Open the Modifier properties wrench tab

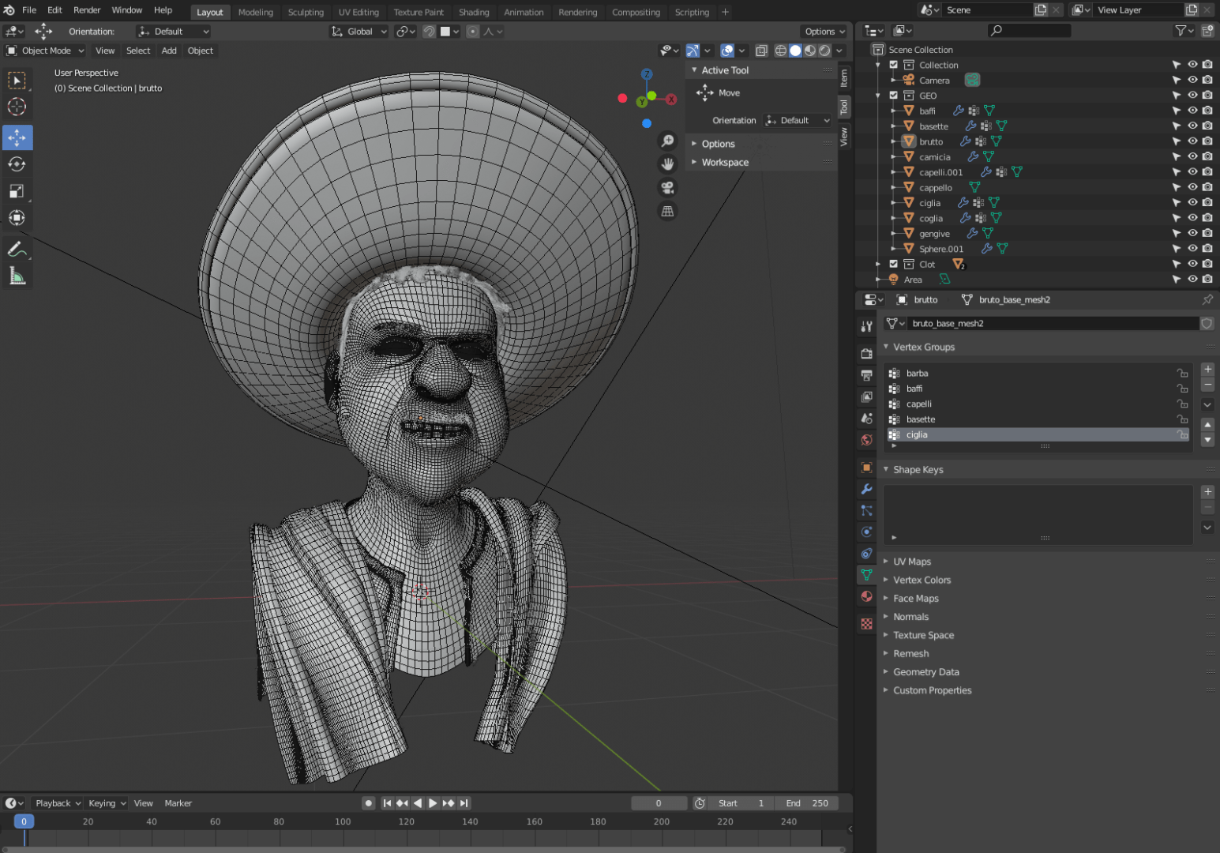(x=866, y=489)
